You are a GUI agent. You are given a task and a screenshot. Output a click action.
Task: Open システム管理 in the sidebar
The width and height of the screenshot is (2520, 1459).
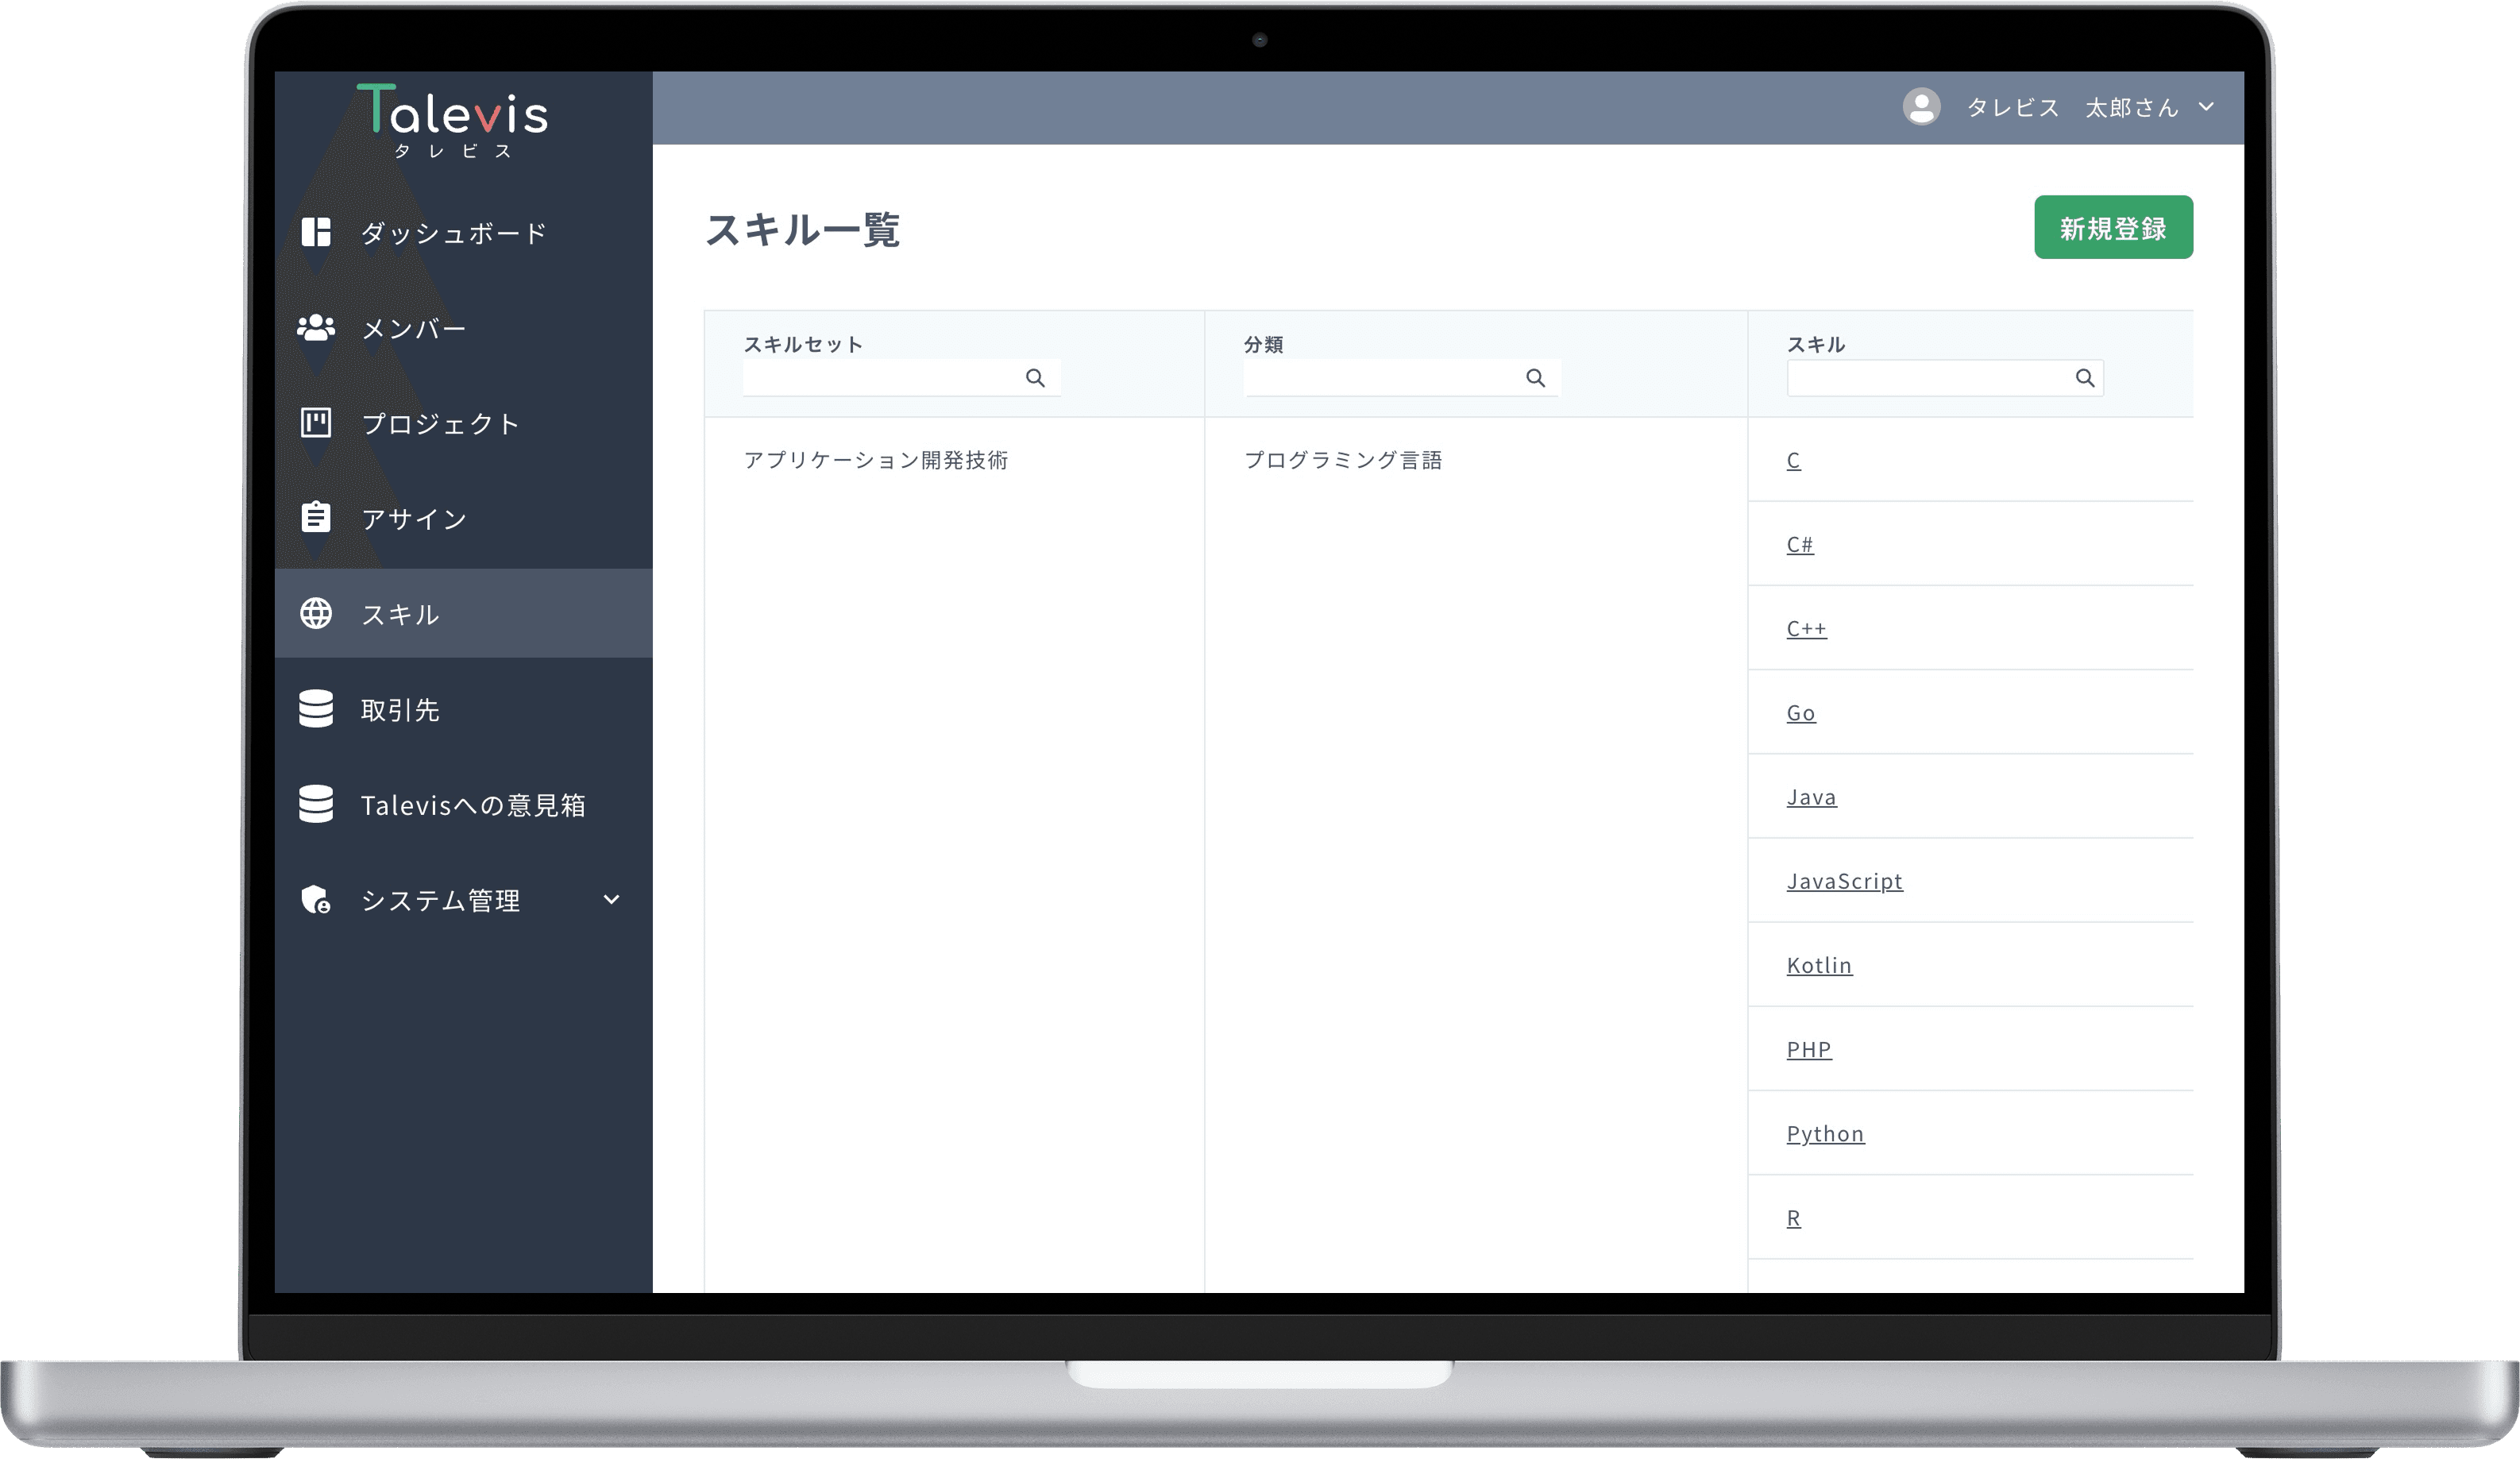tap(464, 899)
